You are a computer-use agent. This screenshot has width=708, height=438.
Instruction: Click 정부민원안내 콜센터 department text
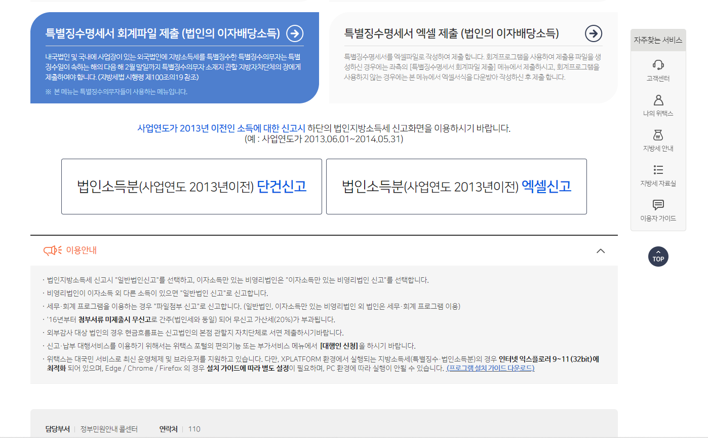coord(109,429)
